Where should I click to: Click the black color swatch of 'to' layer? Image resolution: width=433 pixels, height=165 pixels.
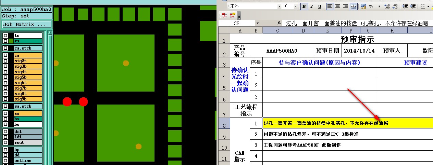coord(11,36)
